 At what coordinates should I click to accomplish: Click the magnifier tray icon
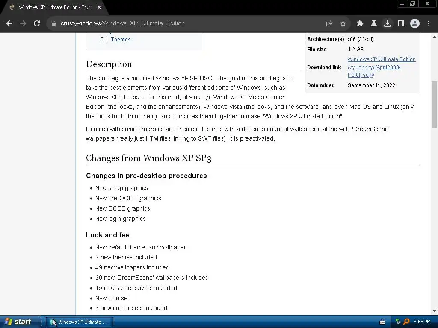(x=406, y=322)
